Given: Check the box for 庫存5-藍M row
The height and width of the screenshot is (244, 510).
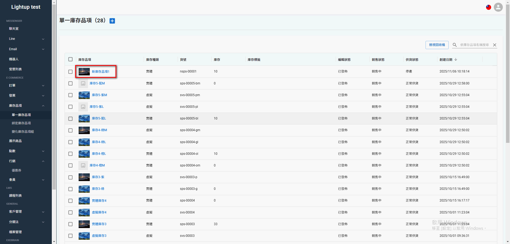Looking at the screenshot, I should [70, 83].
